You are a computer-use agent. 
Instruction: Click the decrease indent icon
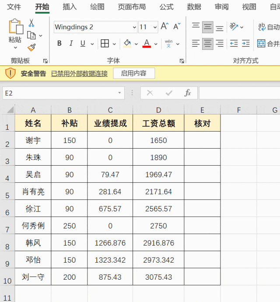coord(234,44)
